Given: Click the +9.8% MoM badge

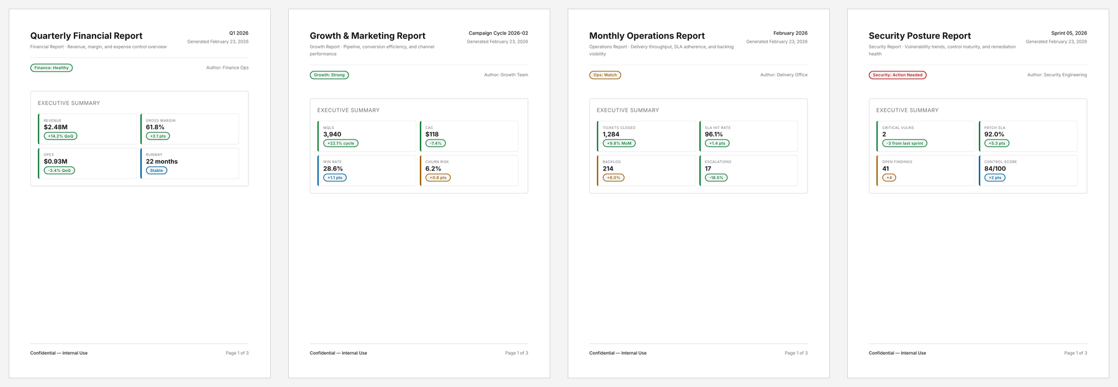Looking at the screenshot, I should (x=619, y=143).
